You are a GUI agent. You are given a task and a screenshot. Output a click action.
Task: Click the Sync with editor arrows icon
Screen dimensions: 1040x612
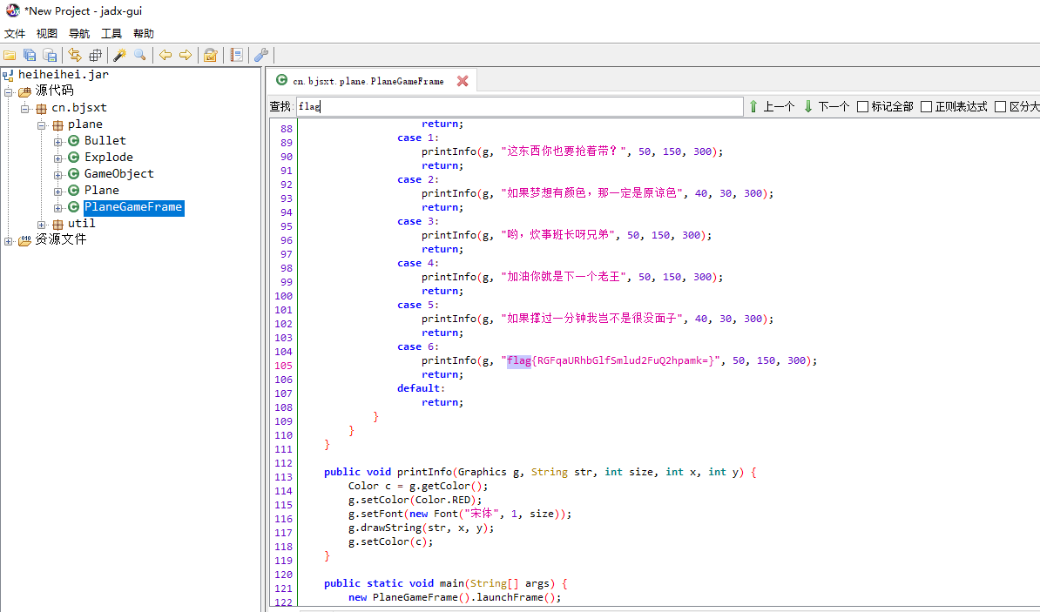click(x=74, y=55)
